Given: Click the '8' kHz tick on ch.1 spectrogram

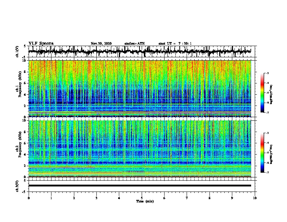Looking at the screenshot, I should pos(25,72).
